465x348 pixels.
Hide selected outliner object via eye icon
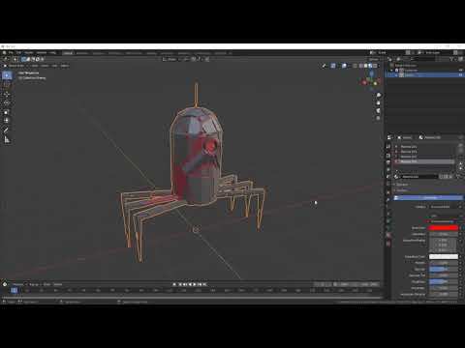pos(461,75)
